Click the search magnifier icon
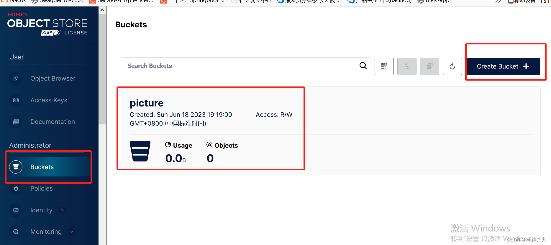 click(363, 66)
